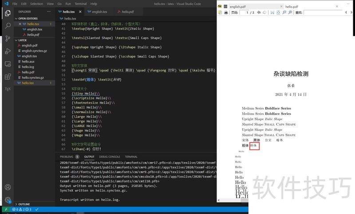The width and height of the screenshot is (355, 214).
Task: Click LaTeX build checkmark in status bar
Action: click(x=37, y=209)
